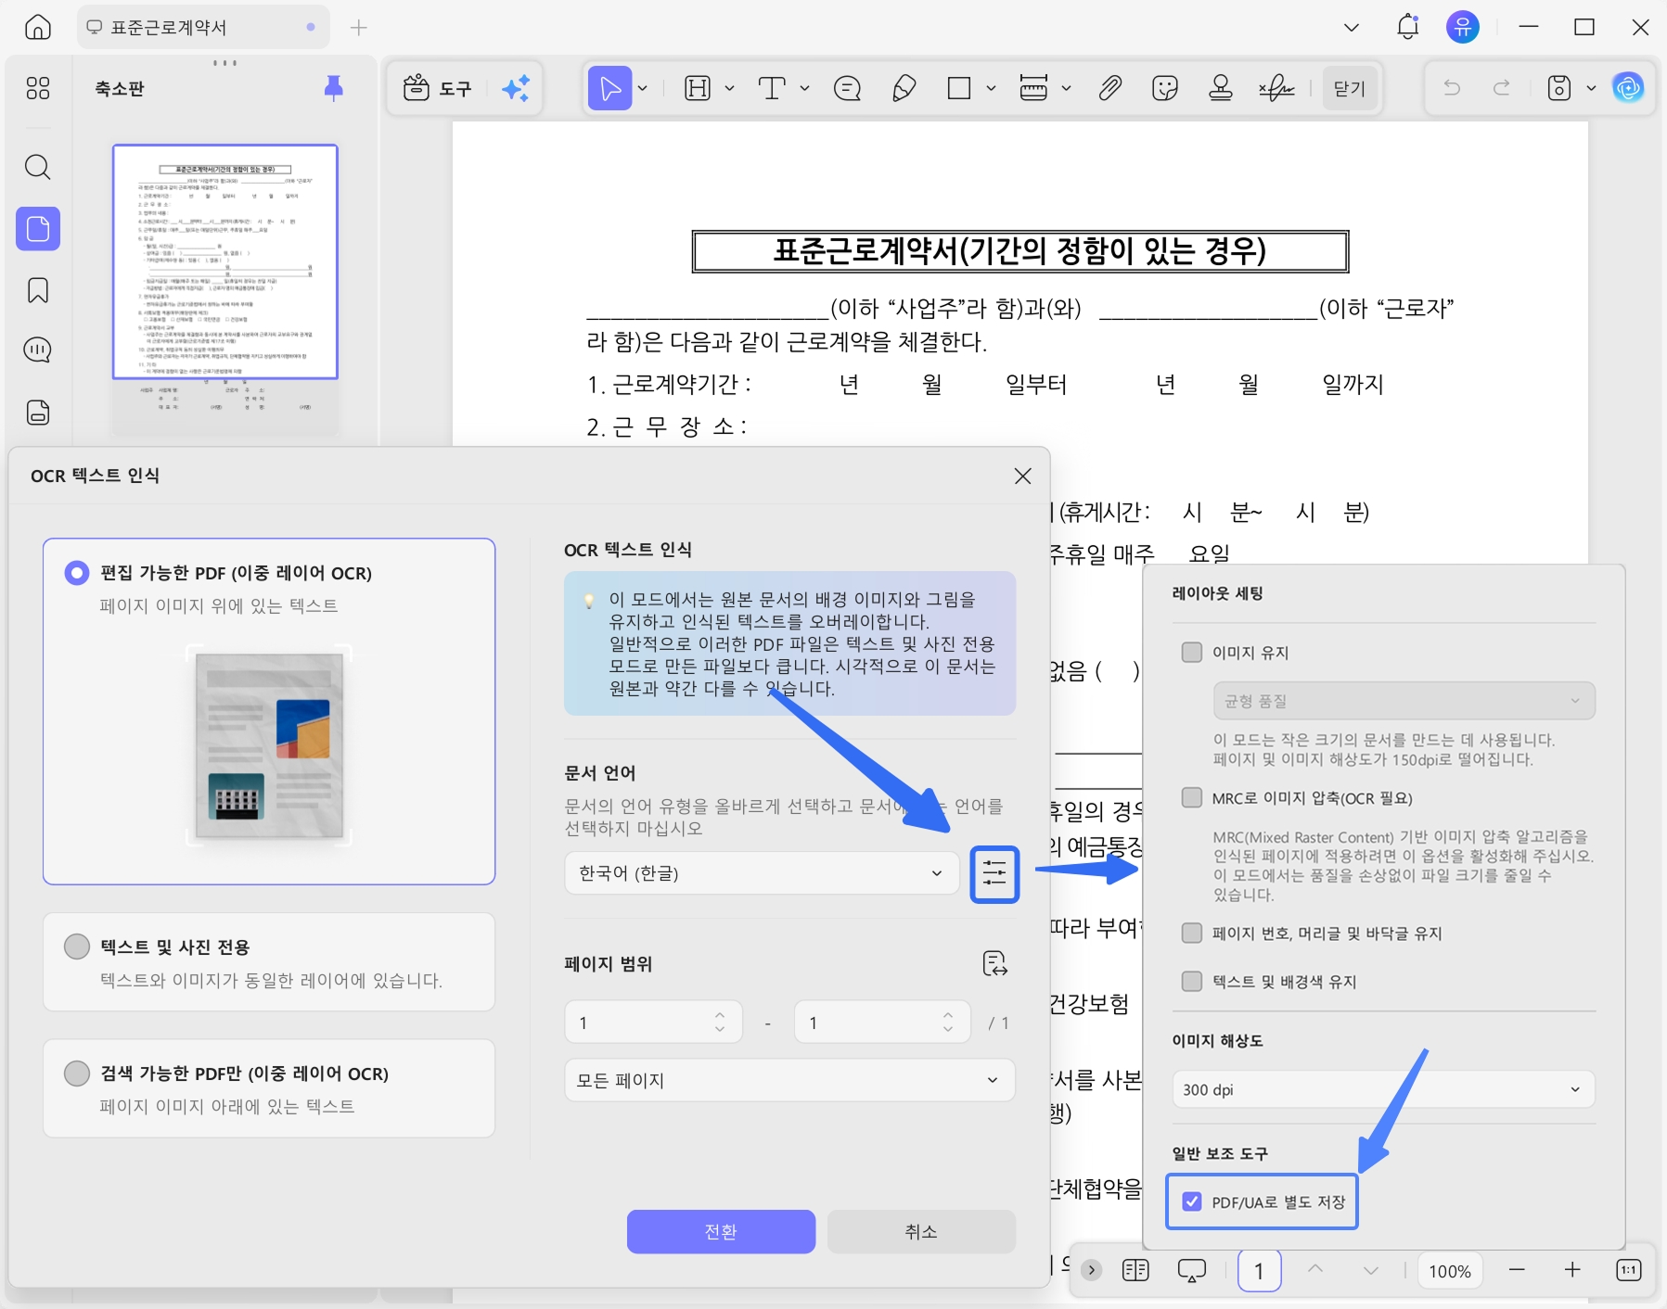Add a comment note bubble
The height and width of the screenshot is (1309, 1667).
point(847,88)
